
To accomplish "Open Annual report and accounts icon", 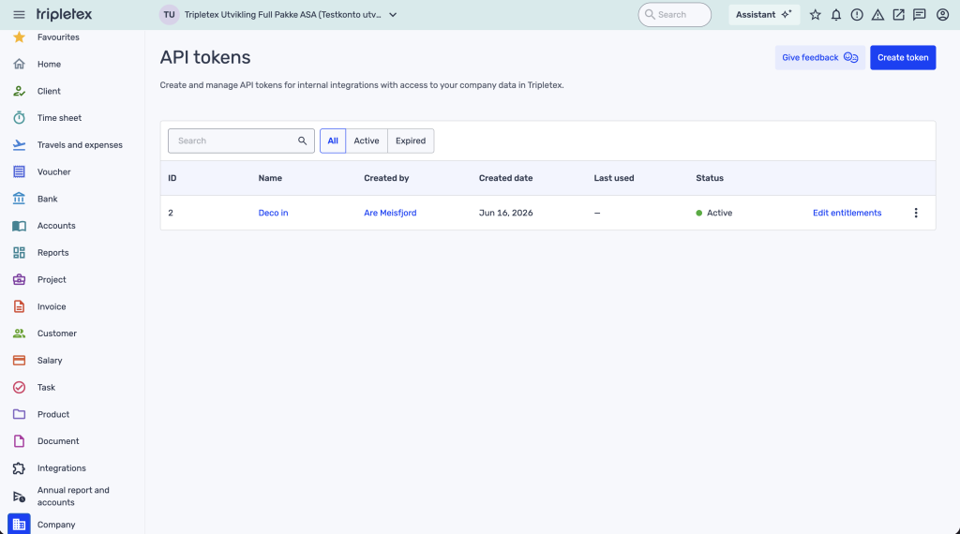I will [19, 497].
